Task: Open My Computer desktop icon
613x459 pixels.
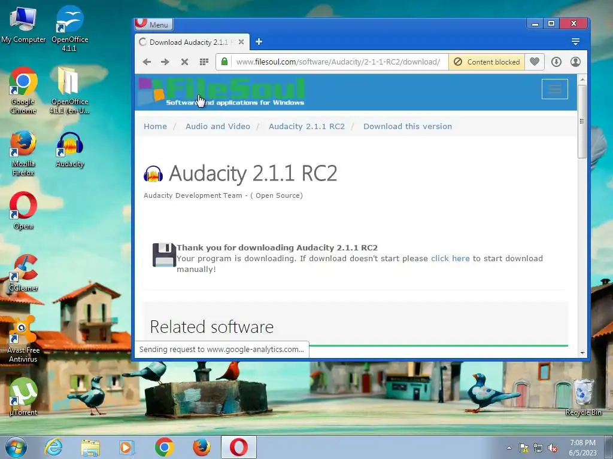Action: pyautogui.click(x=23, y=26)
